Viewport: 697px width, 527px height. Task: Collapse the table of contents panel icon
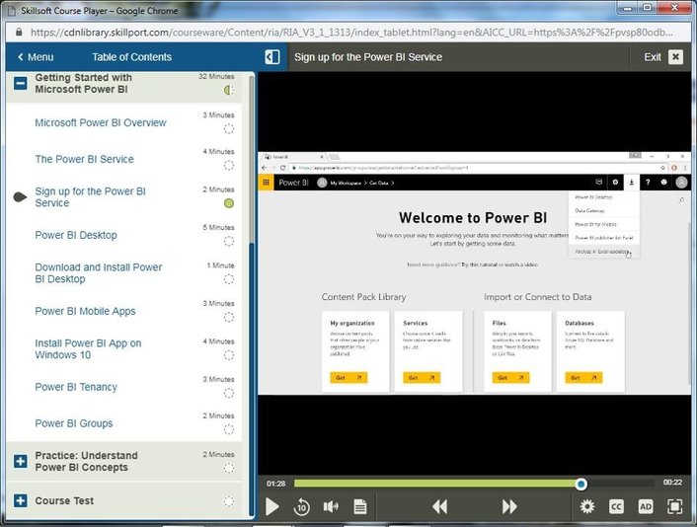click(x=272, y=57)
